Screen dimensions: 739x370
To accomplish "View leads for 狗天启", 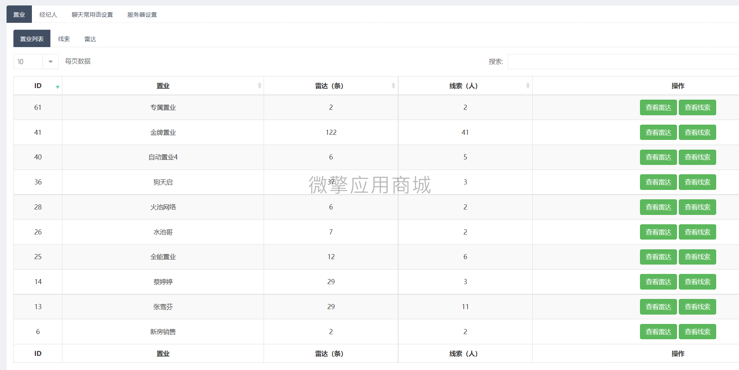I will tap(697, 182).
